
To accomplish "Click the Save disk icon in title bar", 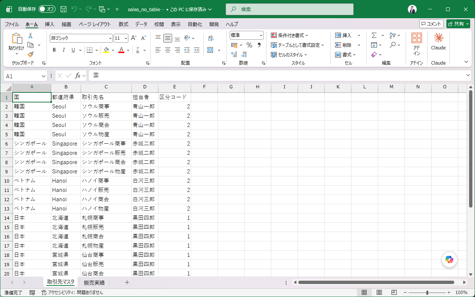I will (63, 9).
